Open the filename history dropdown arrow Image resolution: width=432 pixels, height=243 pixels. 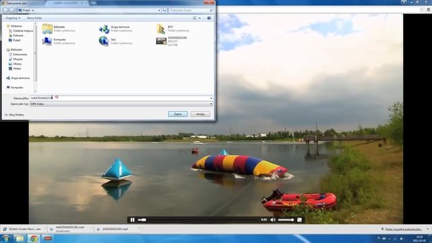[x=211, y=98]
